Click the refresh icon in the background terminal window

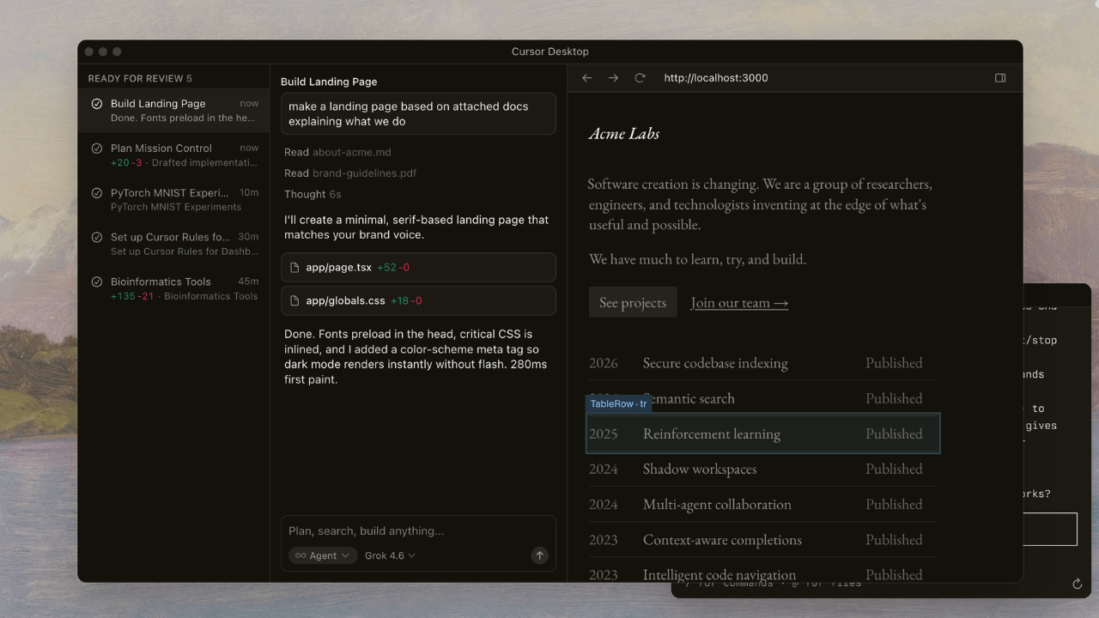(x=1077, y=585)
